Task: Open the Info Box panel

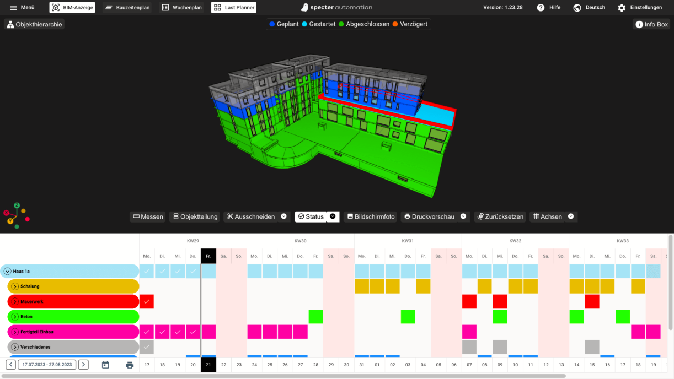Action: (x=651, y=25)
